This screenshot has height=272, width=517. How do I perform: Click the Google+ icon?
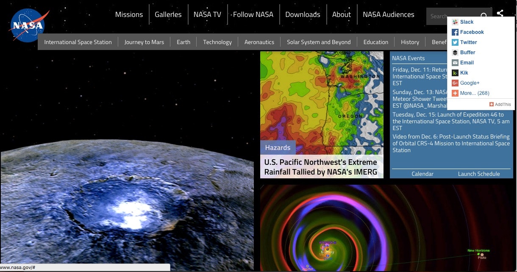(x=455, y=83)
